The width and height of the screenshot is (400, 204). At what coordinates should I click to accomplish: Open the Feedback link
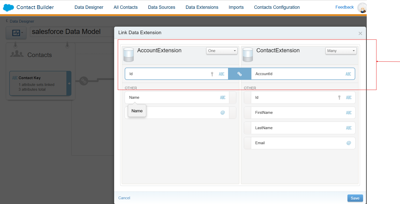(344, 7)
